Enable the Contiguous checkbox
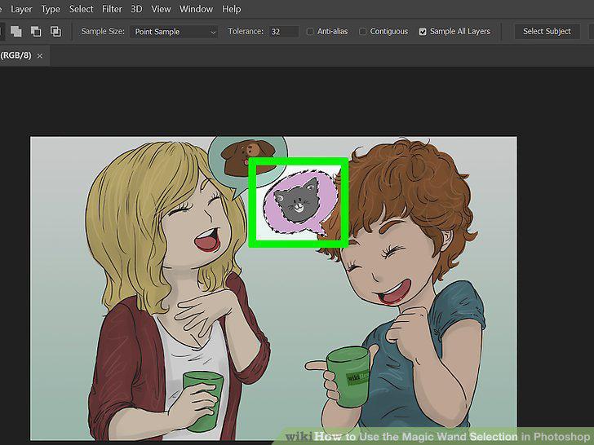This screenshot has width=594, height=445. pyautogui.click(x=362, y=32)
